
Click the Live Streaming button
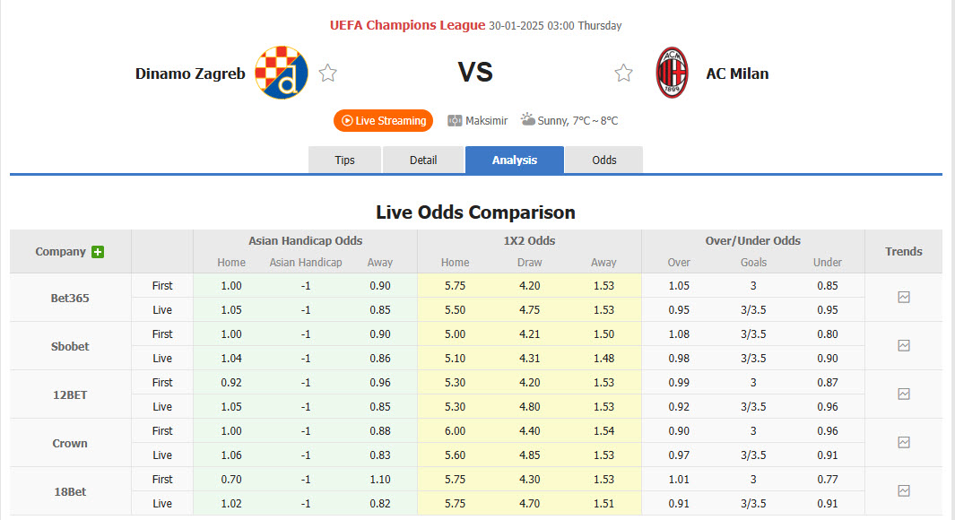[383, 120]
